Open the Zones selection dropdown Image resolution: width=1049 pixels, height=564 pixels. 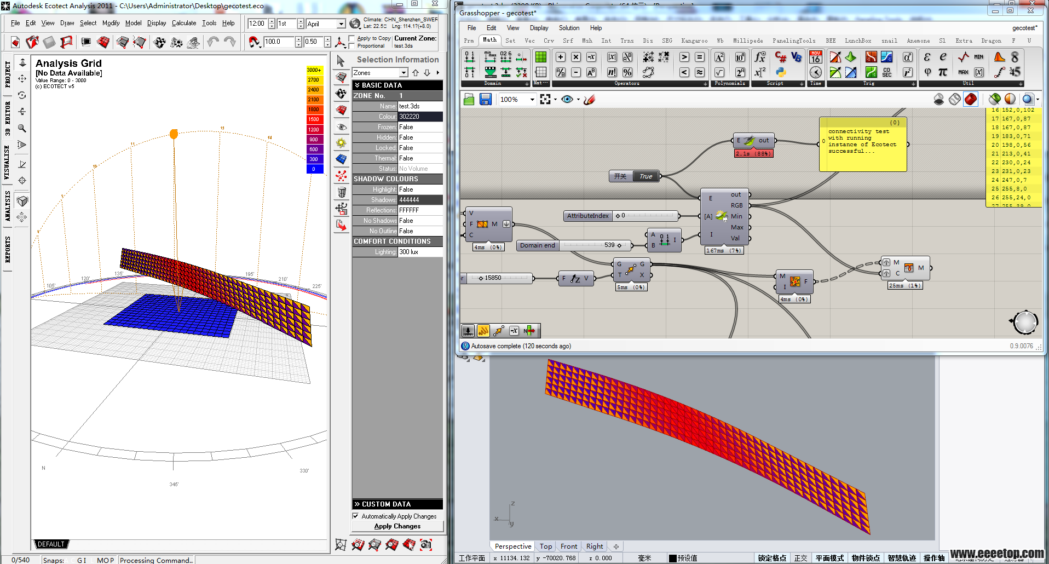click(404, 73)
